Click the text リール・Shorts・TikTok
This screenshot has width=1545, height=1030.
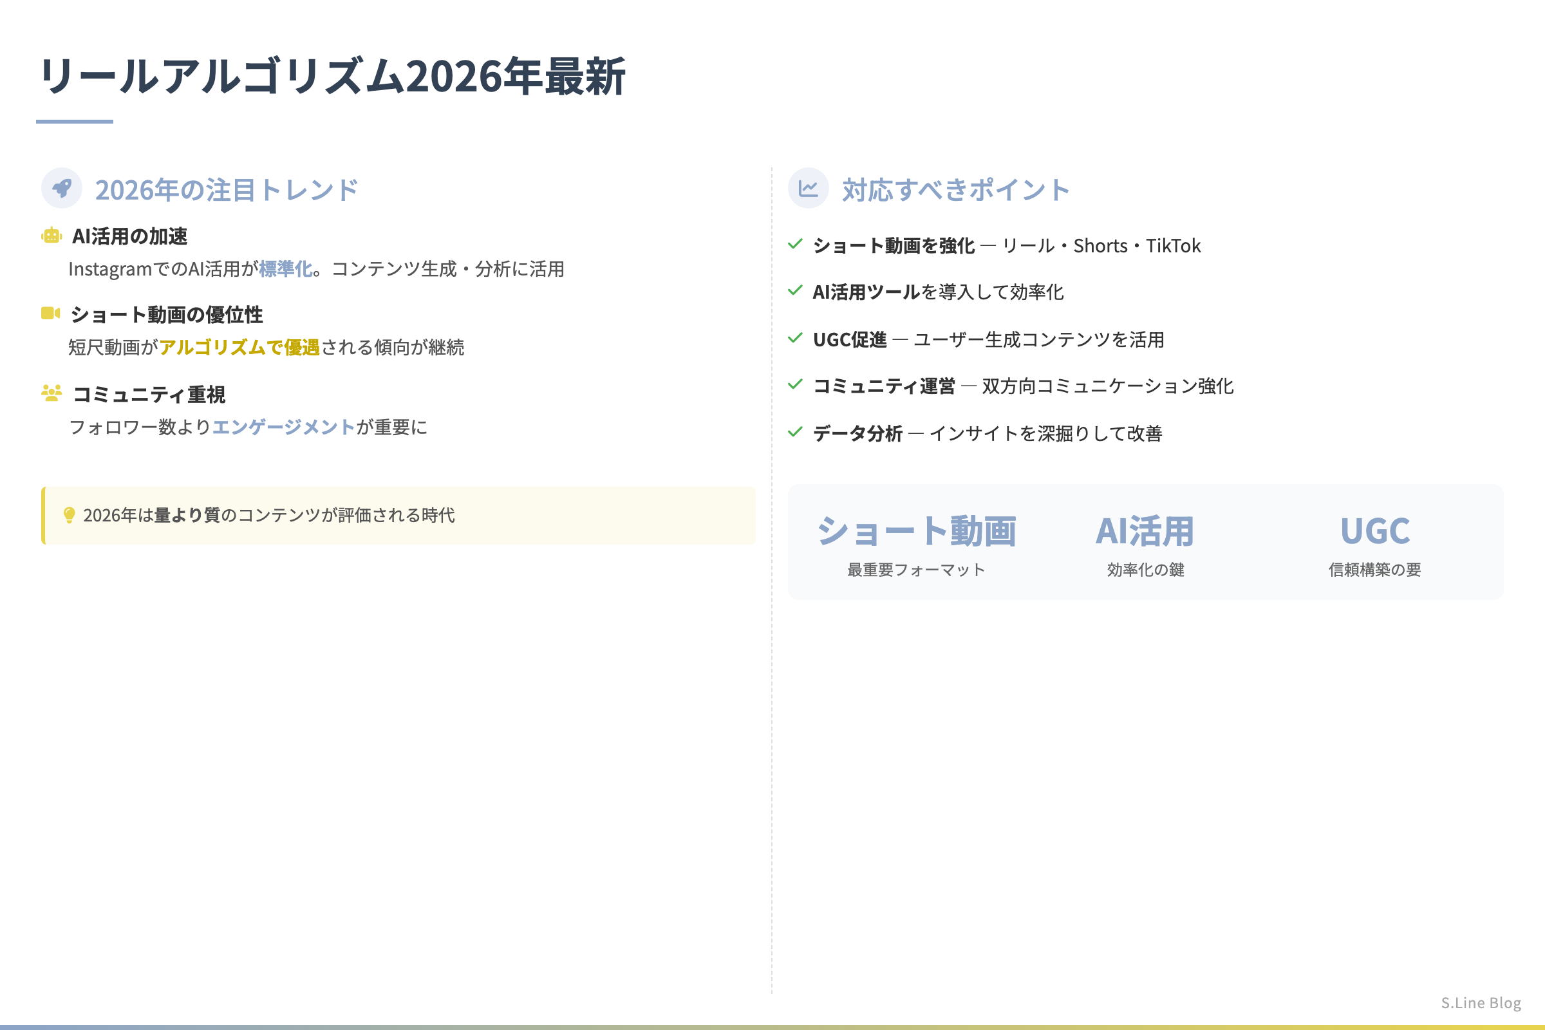coord(1101,246)
